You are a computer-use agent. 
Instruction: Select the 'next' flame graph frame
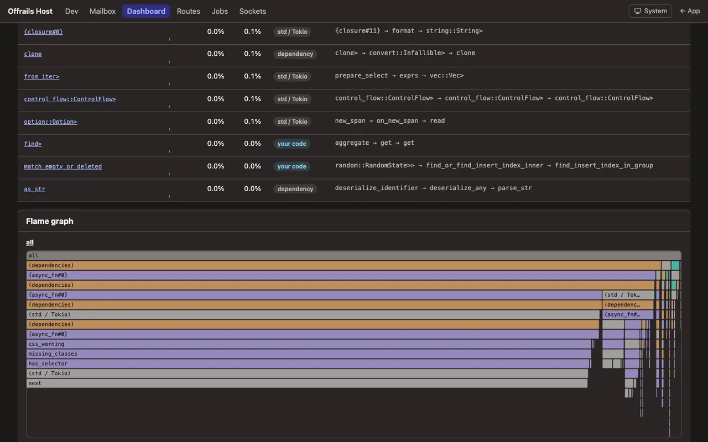307,383
